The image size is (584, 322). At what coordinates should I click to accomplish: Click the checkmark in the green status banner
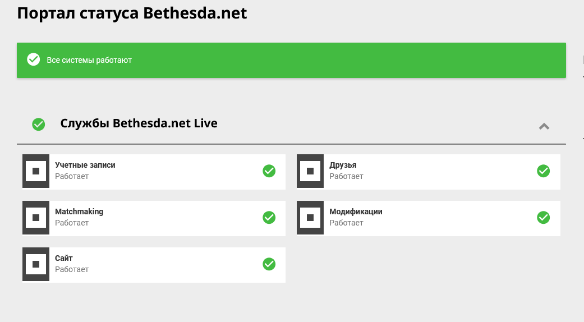point(34,59)
